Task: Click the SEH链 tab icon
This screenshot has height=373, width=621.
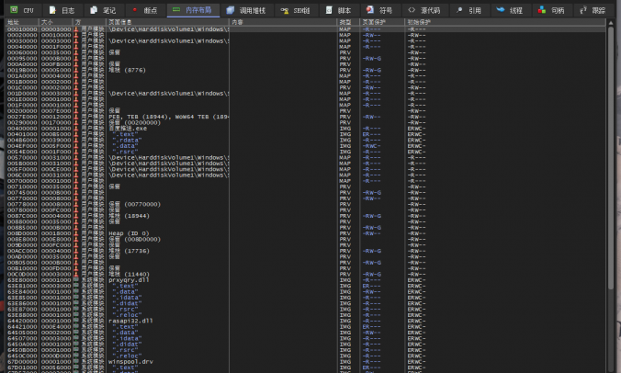Action: 284,9
